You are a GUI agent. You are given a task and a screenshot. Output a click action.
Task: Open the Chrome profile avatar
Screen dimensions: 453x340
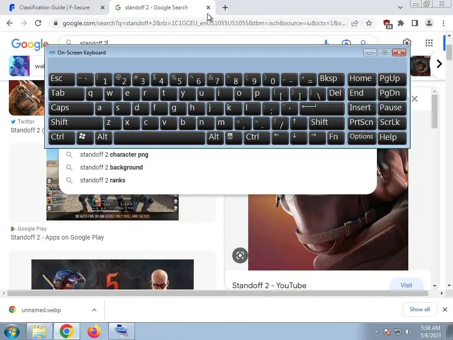point(429,23)
